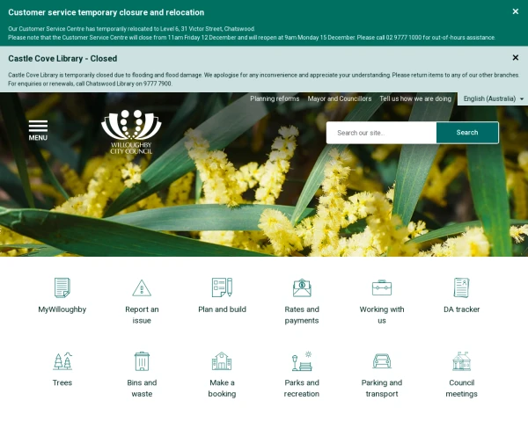Open the Make a booking link text
Image resolution: width=528 pixels, height=422 pixels.
222,388
